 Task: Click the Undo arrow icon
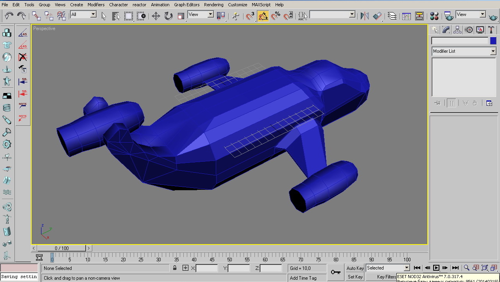(9, 16)
